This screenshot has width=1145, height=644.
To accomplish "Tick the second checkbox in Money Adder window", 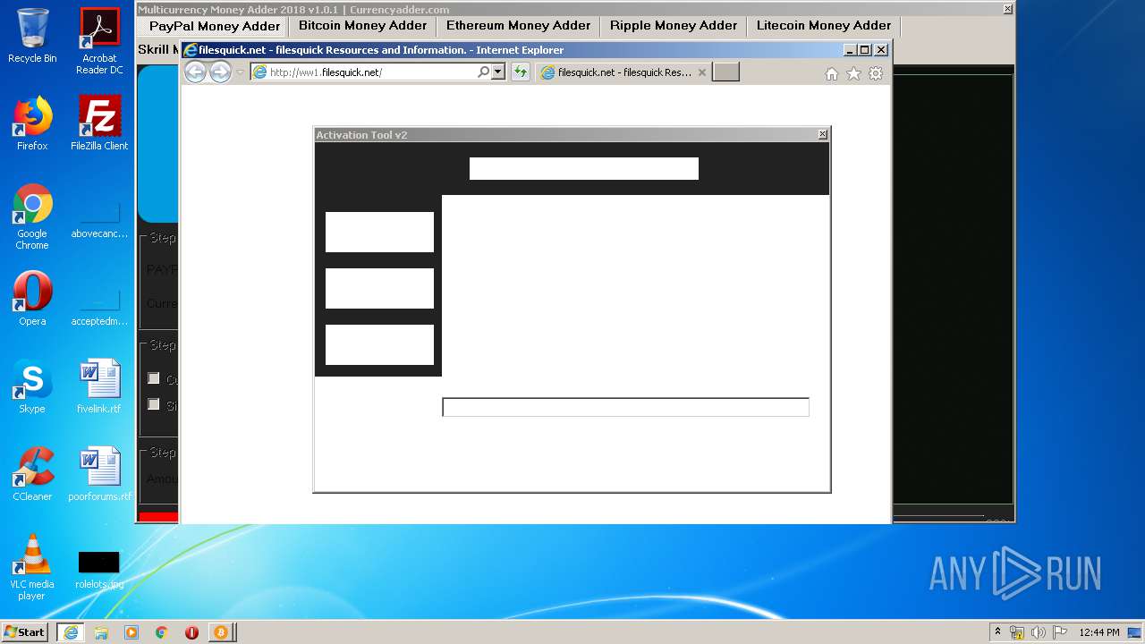I will point(154,404).
